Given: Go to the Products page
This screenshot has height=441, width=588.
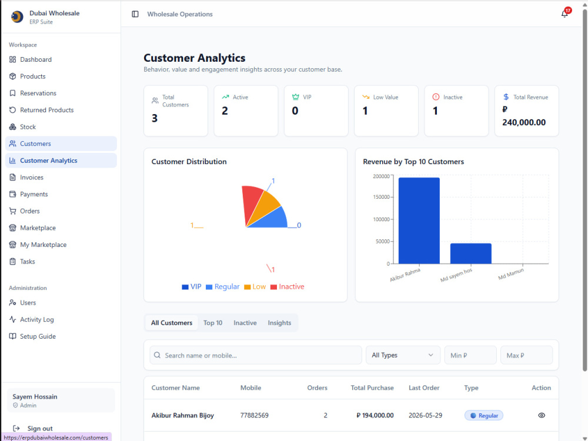Looking at the screenshot, I should pyautogui.click(x=61, y=76).
